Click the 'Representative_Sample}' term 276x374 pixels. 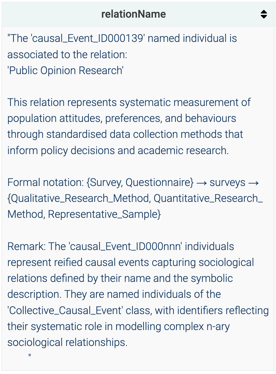click(104, 214)
